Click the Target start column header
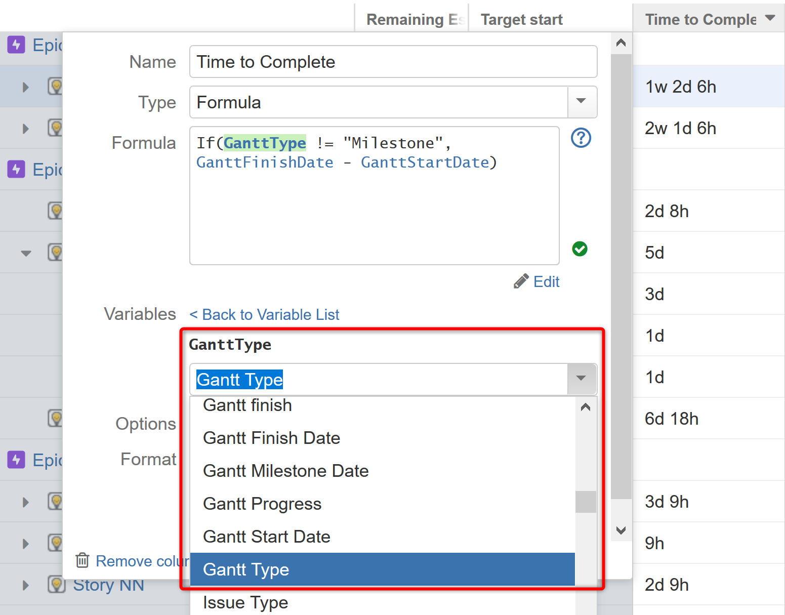785x615 pixels. [521, 19]
